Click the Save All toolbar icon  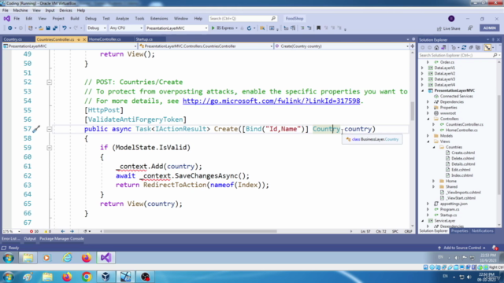(55, 28)
